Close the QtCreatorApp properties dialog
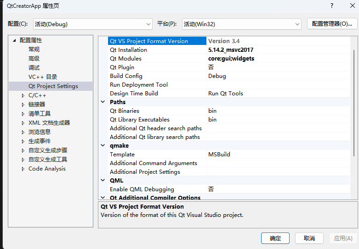This screenshot has height=249, width=359. [x=353, y=6]
